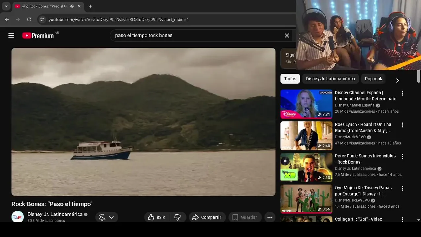Click Disney Channel España channel name

(355, 105)
